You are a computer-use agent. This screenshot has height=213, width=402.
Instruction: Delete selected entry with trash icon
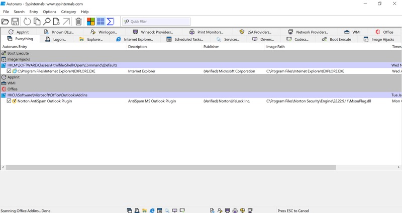tap(78, 22)
